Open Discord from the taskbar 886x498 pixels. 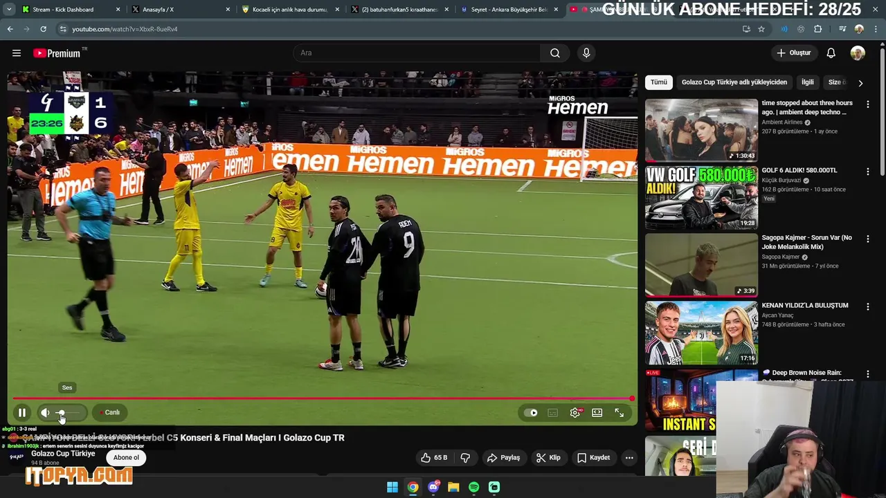433,488
